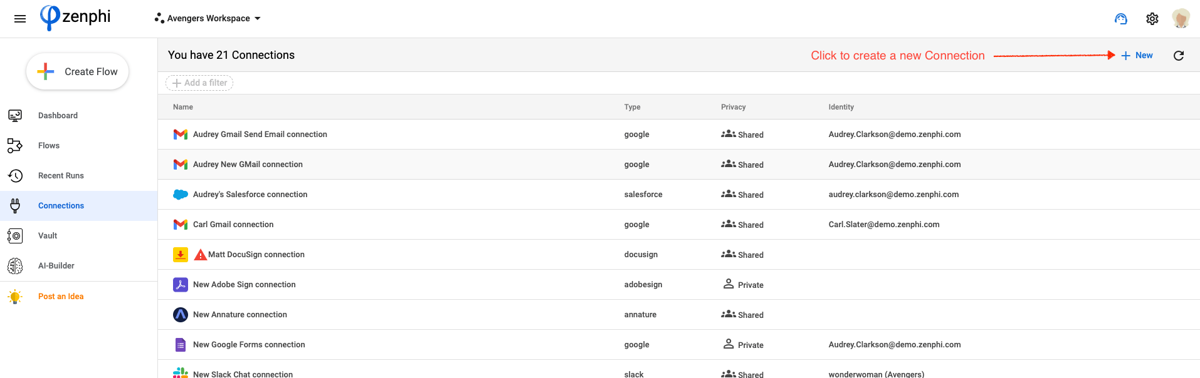Click annature type cell

(x=640, y=314)
